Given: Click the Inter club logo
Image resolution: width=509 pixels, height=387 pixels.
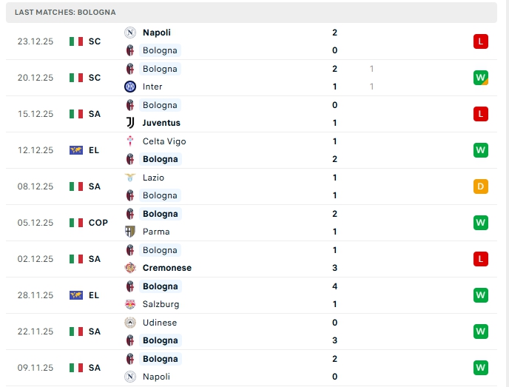Looking at the screenshot, I should (x=130, y=87).
